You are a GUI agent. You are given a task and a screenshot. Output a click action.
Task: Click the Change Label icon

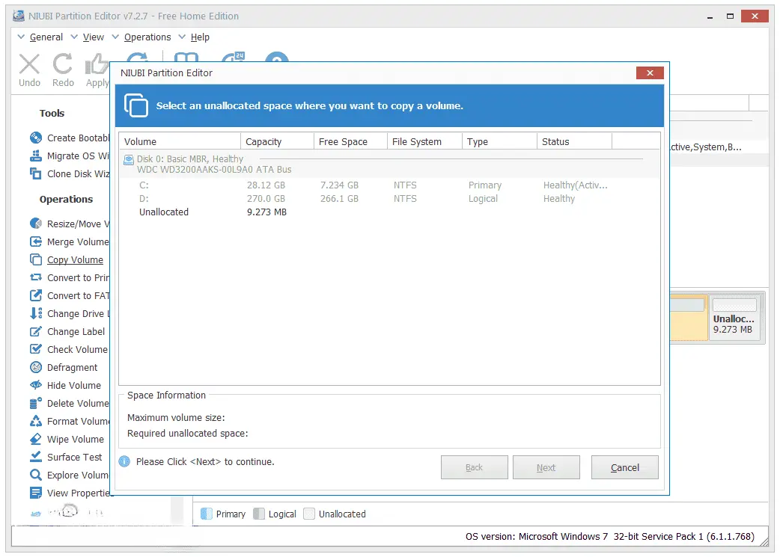36,331
